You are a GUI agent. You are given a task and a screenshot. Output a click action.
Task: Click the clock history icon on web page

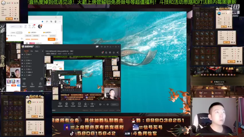(x=26, y=26)
